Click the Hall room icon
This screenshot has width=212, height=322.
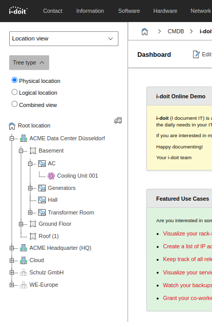coord(42,200)
